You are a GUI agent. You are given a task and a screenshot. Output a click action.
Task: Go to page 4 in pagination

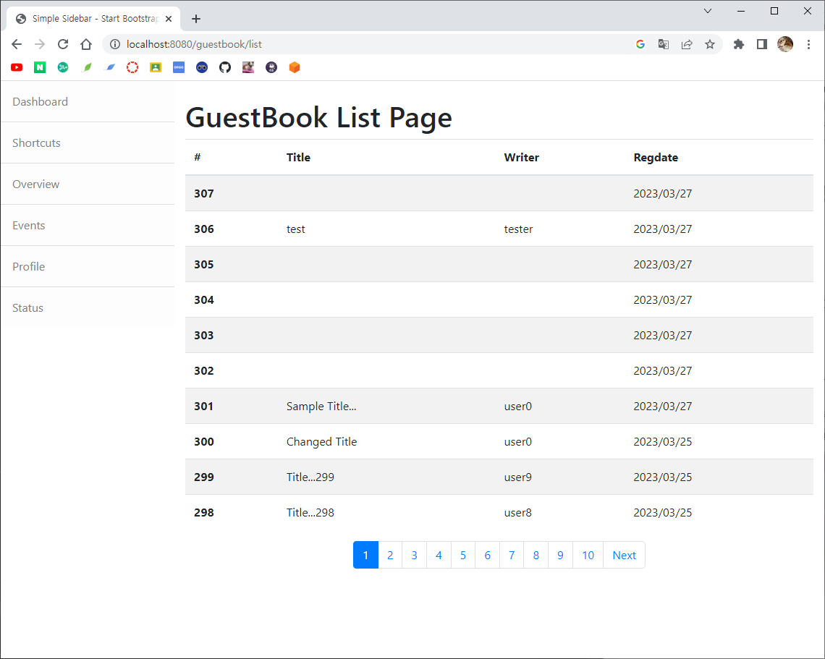[439, 555]
